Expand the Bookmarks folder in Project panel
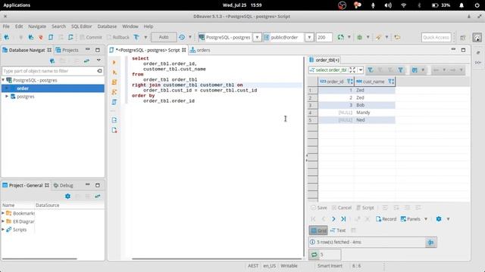 (3, 213)
